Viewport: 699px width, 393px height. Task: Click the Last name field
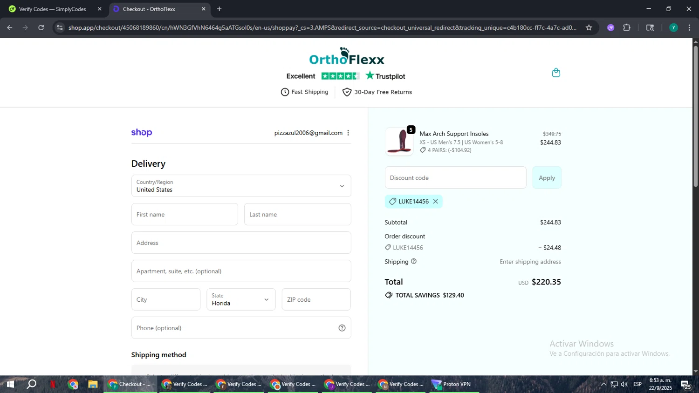click(x=297, y=214)
